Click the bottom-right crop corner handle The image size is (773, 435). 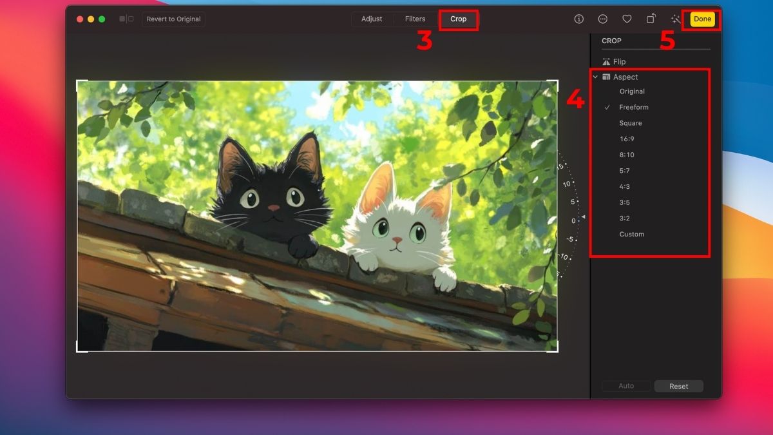[554, 348]
